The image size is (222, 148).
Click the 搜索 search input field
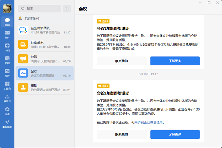40,9
